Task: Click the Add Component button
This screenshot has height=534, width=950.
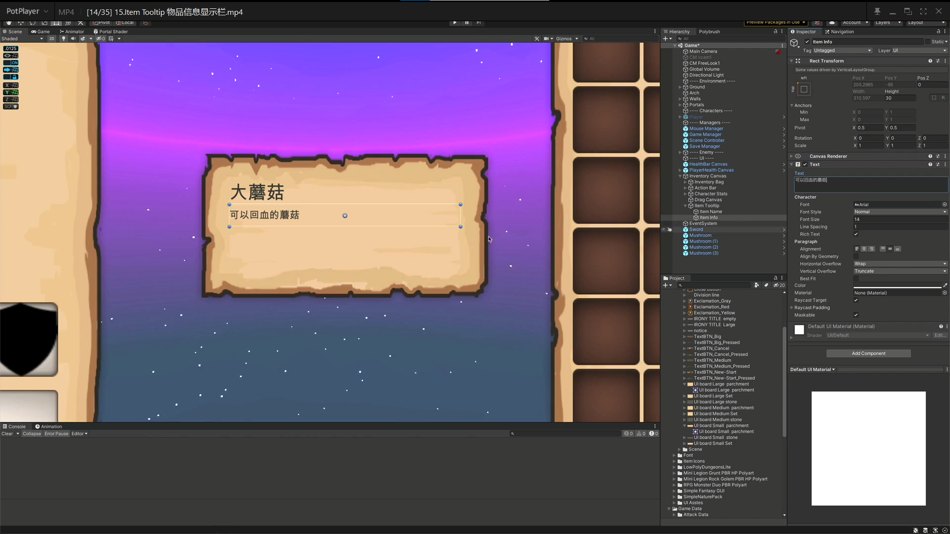Action: pyautogui.click(x=868, y=353)
